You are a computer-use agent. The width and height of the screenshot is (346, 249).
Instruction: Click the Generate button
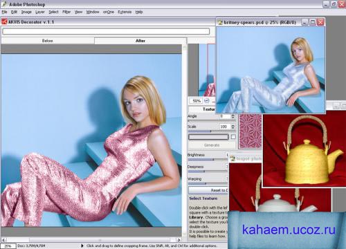212,145
